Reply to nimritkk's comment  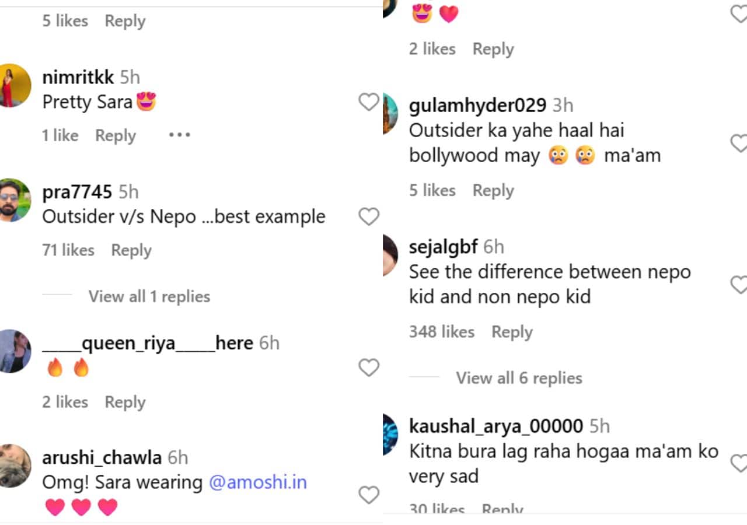(116, 135)
